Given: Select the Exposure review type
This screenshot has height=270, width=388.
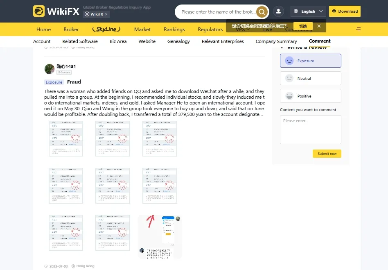Looking at the screenshot, I should (311, 61).
